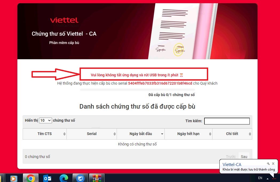This screenshot has width=280, height=182.
Task: Click the 'Trước' pagination link
Action: [x=231, y=157]
